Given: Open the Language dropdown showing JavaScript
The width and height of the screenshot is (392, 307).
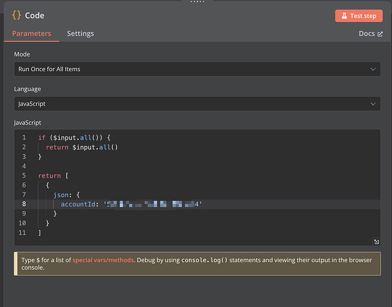Looking at the screenshot, I should (197, 104).
